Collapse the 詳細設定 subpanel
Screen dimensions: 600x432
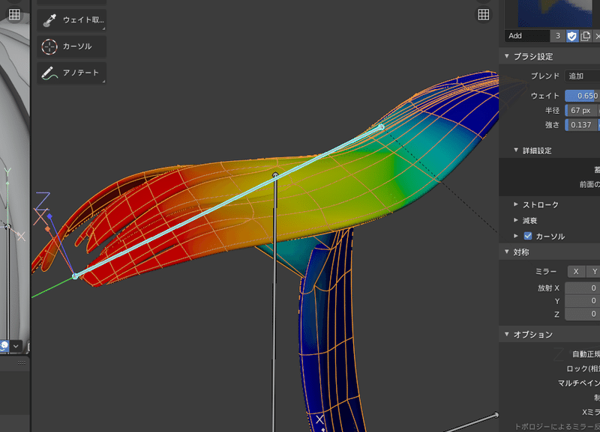point(516,150)
